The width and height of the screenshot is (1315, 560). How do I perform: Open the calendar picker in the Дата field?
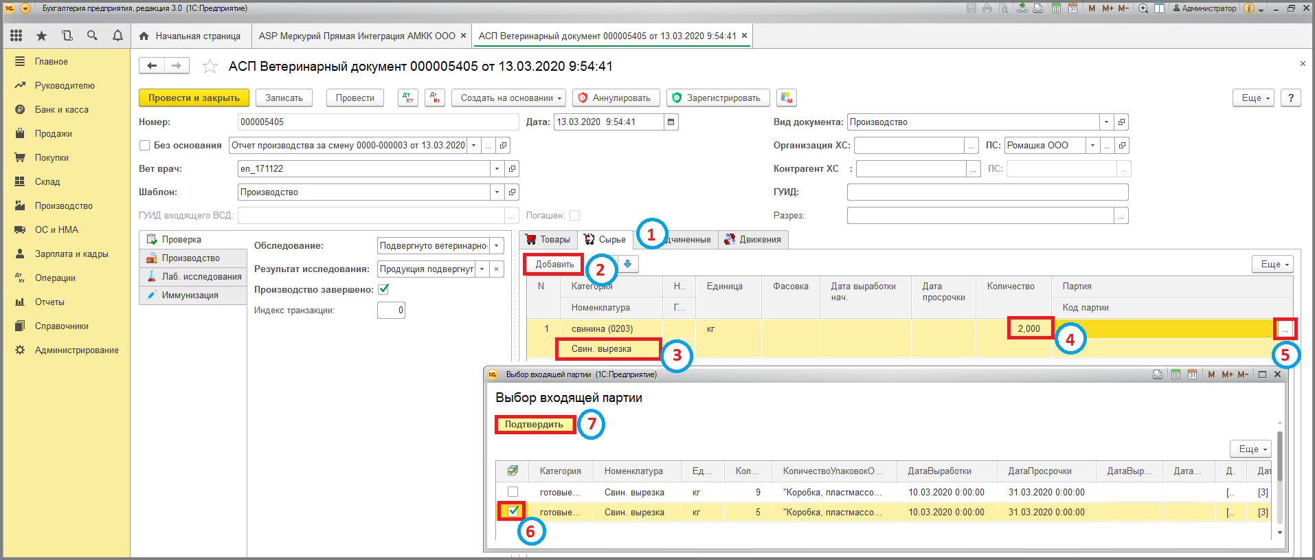[x=671, y=122]
